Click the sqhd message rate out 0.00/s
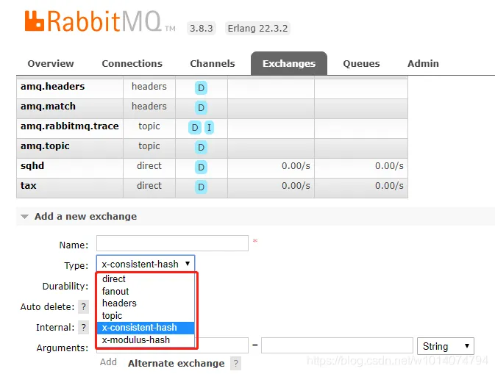The width and height of the screenshot is (495, 374). coord(389,166)
